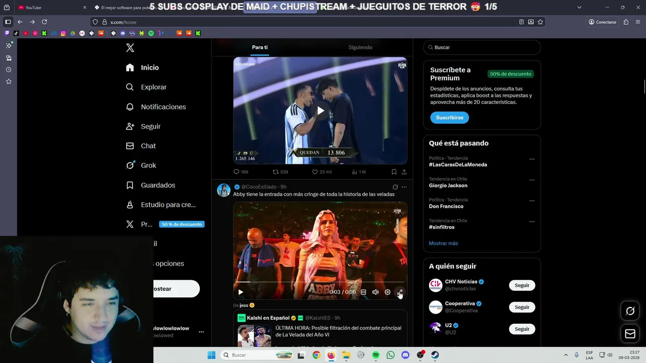This screenshot has height=363, width=646.
Task: Open the @CocoExiliado handle link
Action: 259,187
